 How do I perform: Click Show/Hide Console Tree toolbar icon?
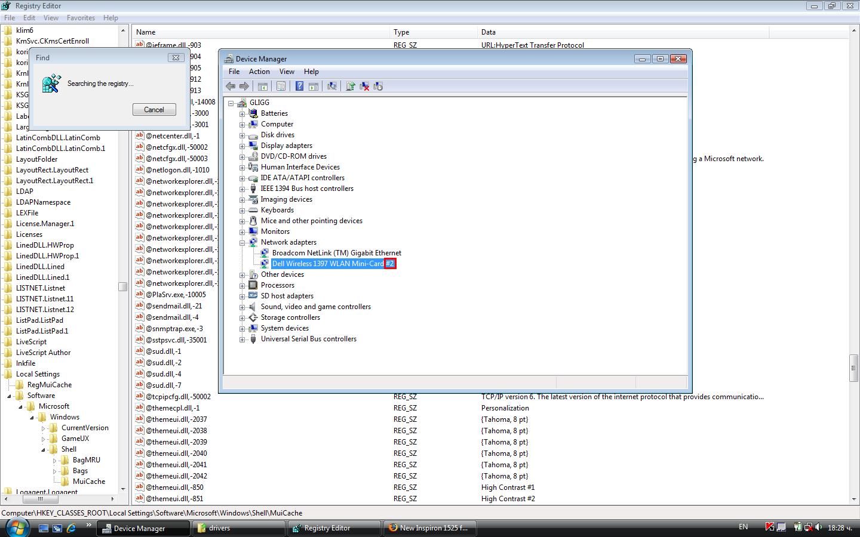click(262, 87)
